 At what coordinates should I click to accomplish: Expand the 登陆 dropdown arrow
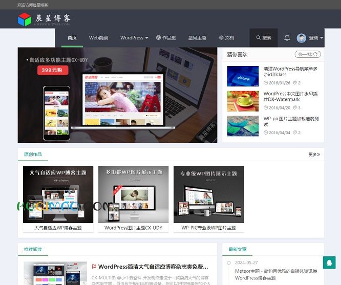(x=322, y=38)
